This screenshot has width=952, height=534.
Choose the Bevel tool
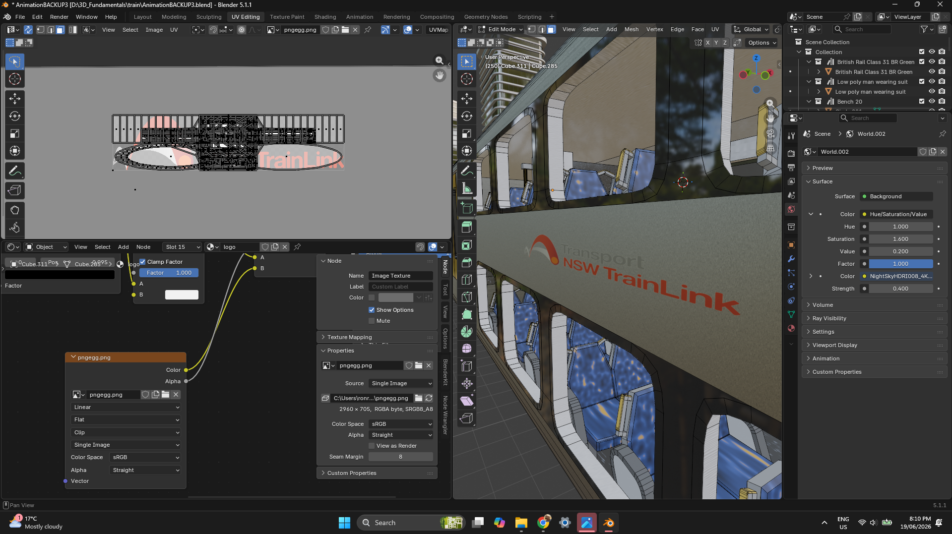(467, 262)
